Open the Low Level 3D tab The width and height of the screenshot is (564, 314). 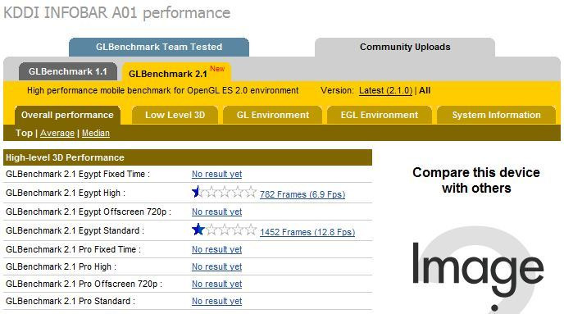(175, 115)
